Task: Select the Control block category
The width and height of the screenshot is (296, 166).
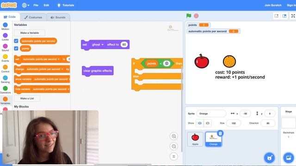Action: [x=5, y=69]
